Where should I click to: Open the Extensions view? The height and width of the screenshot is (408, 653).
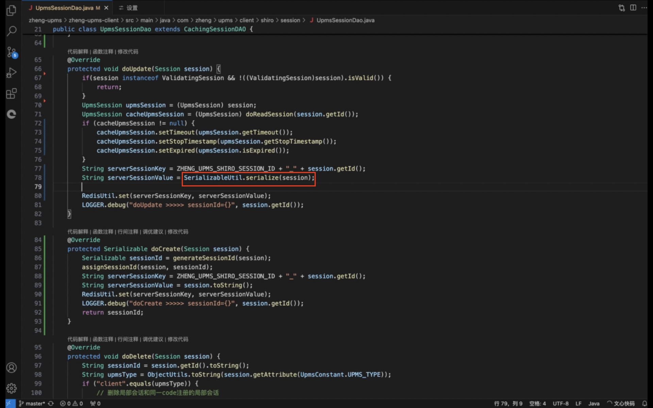tap(11, 93)
